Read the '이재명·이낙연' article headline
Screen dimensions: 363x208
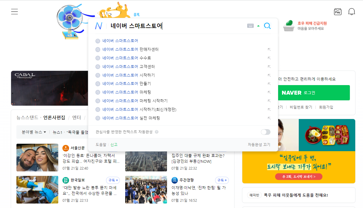click(199, 191)
